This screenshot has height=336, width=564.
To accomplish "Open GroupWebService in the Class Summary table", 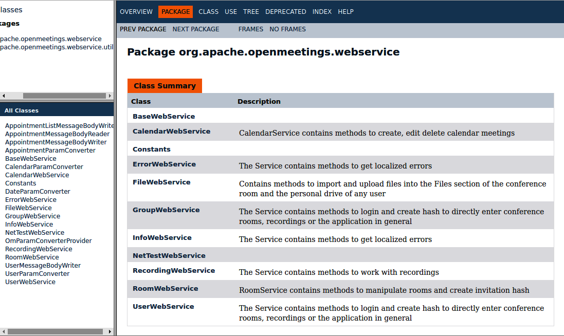I will (x=166, y=210).
